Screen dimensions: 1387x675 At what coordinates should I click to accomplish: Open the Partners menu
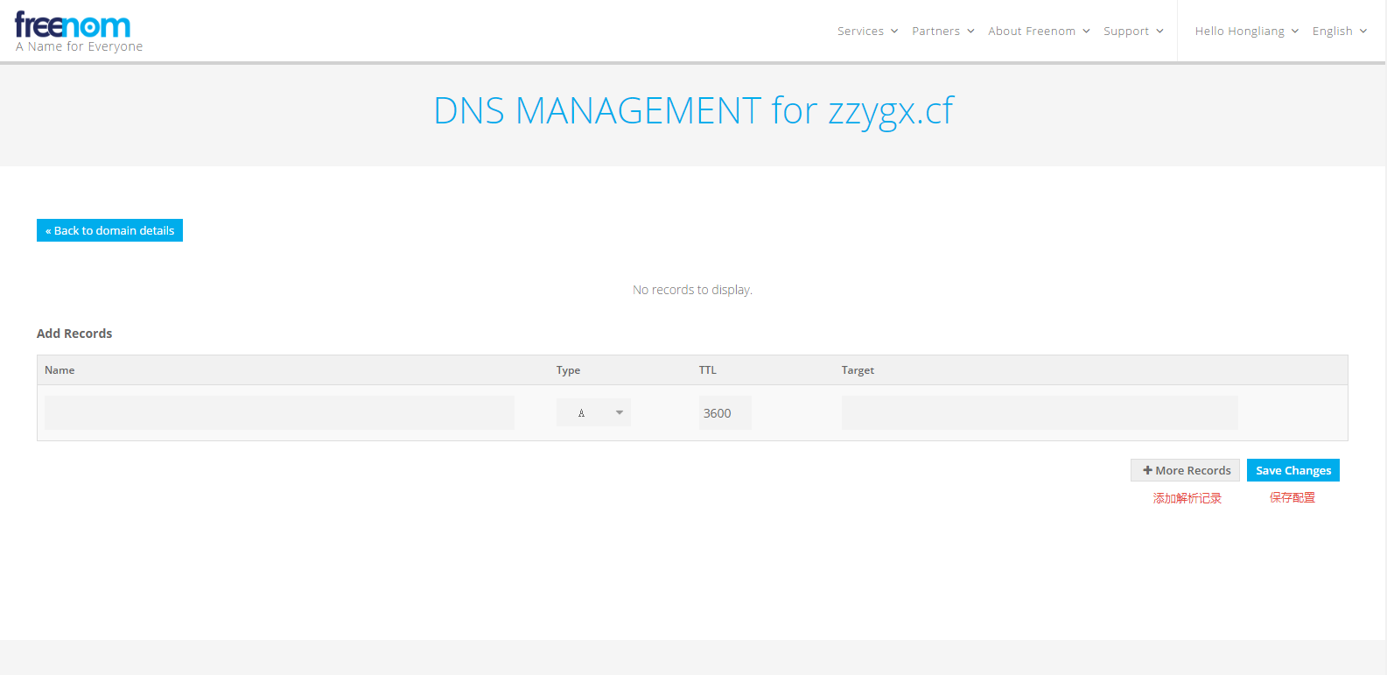tap(942, 31)
